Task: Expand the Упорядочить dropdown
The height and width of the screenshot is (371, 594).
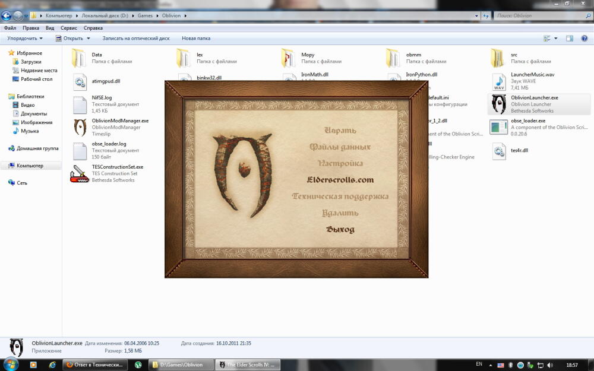Action: (x=25, y=38)
